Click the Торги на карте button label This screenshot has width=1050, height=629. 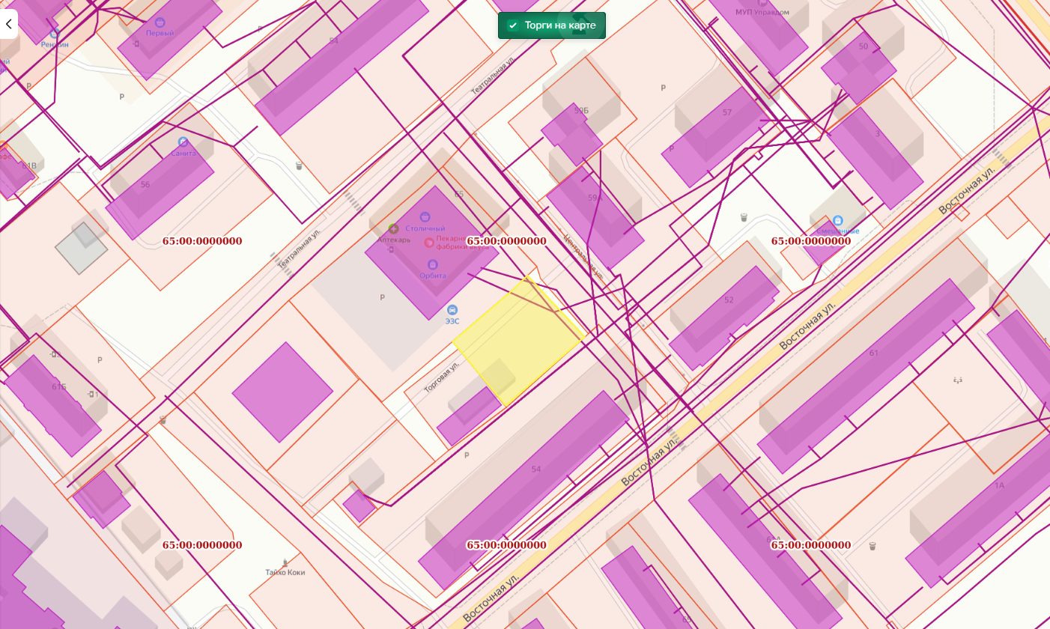tap(560, 25)
